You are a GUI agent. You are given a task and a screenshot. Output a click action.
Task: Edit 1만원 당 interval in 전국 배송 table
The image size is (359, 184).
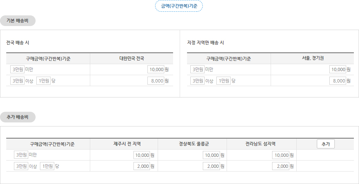tap(43, 81)
